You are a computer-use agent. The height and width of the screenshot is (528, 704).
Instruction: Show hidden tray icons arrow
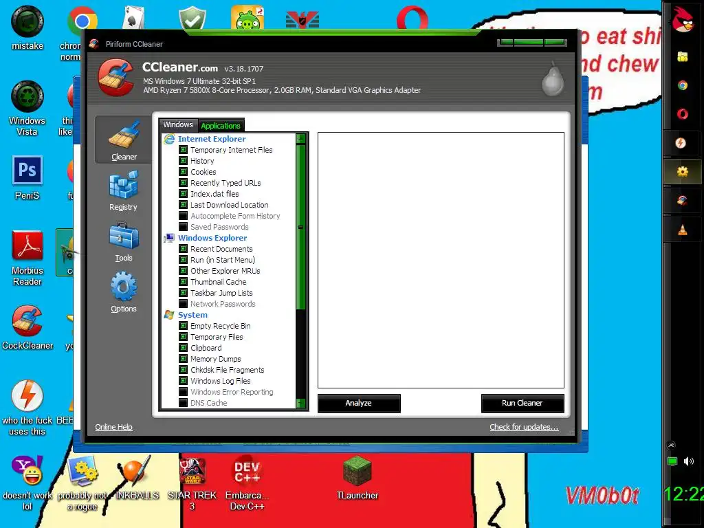pos(671,445)
